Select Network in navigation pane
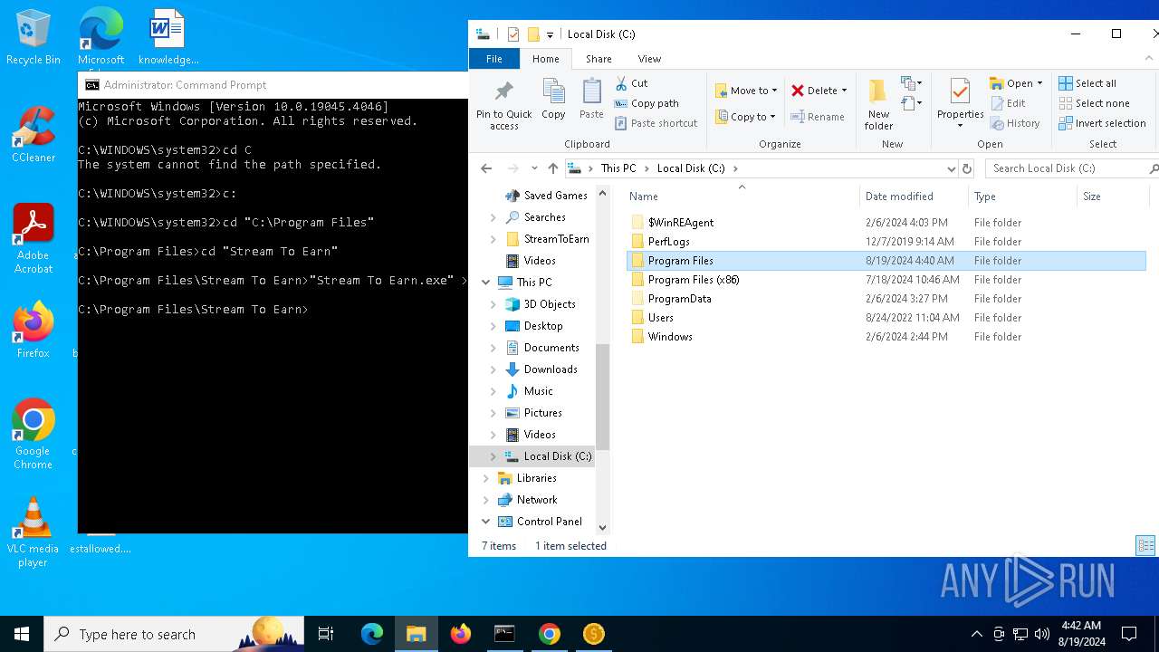The width and height of the screenshot is (1159, 652). pyautogui.click(x=537, y=500)
